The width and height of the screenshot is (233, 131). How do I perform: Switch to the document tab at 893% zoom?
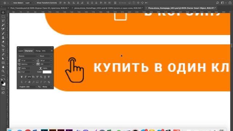click(182, 8)
